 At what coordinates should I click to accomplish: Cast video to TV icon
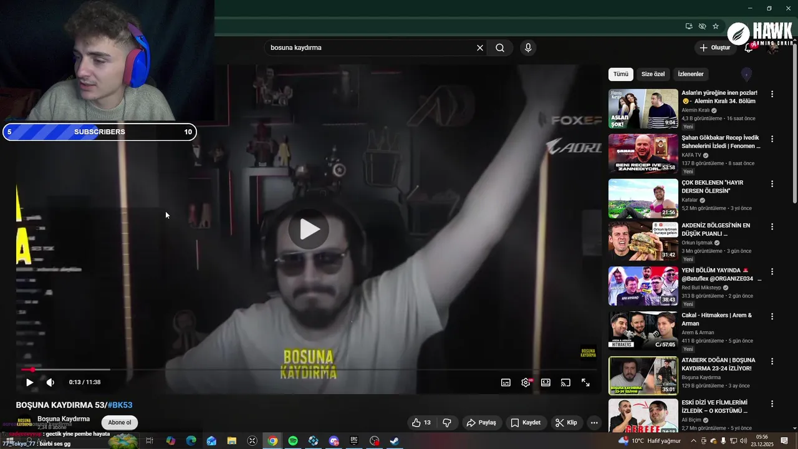(x=565, y=382)
